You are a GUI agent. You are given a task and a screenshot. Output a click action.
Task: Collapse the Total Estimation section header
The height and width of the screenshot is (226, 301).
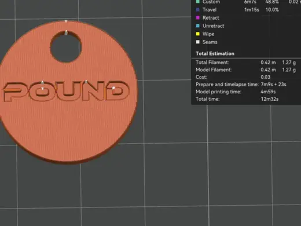pyautogui.click(x=215, y=53)
